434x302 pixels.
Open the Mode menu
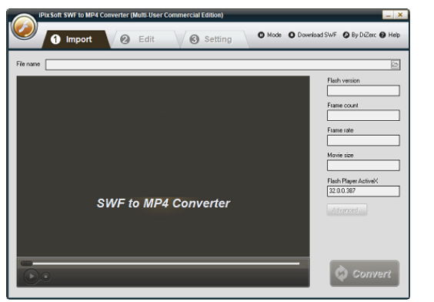(x=270, y=35)
